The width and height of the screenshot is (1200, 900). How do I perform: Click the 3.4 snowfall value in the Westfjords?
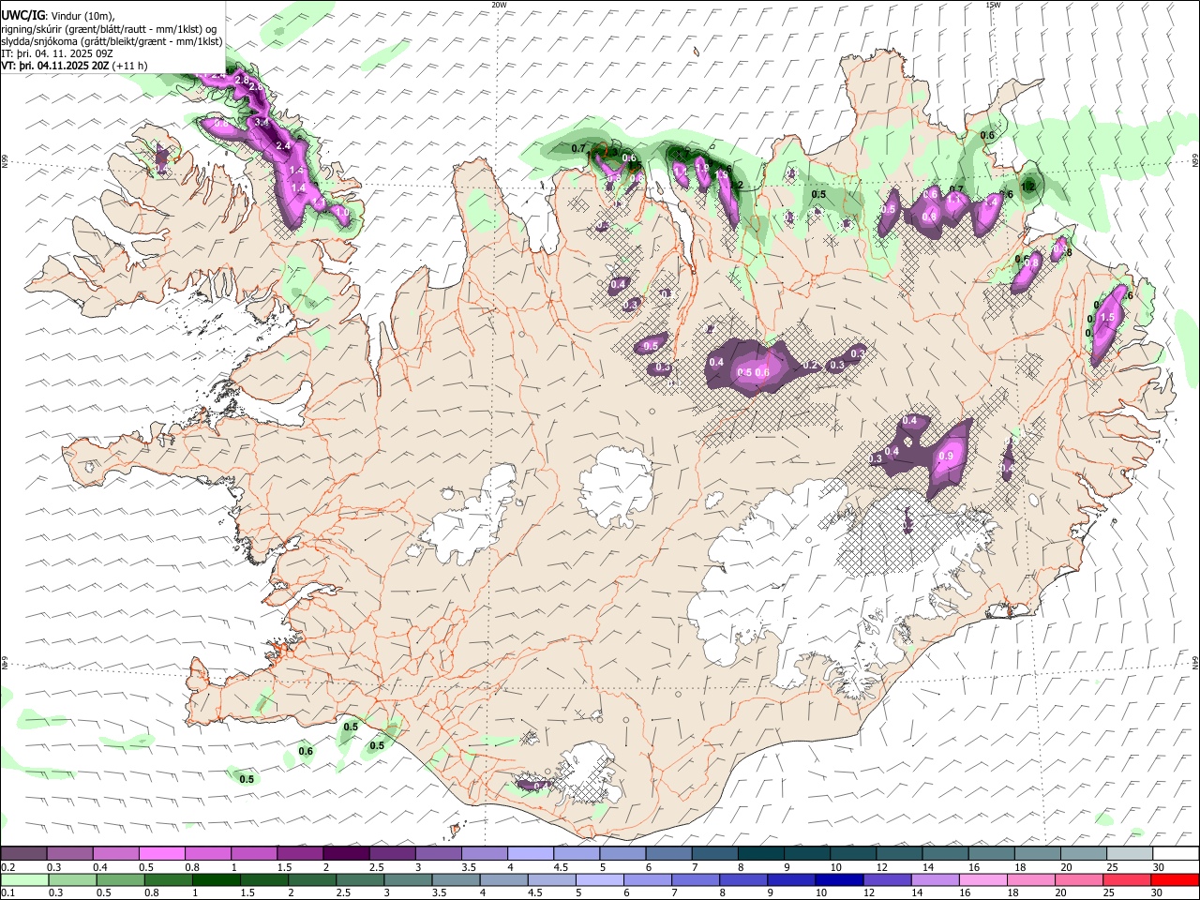coord(262,123)
